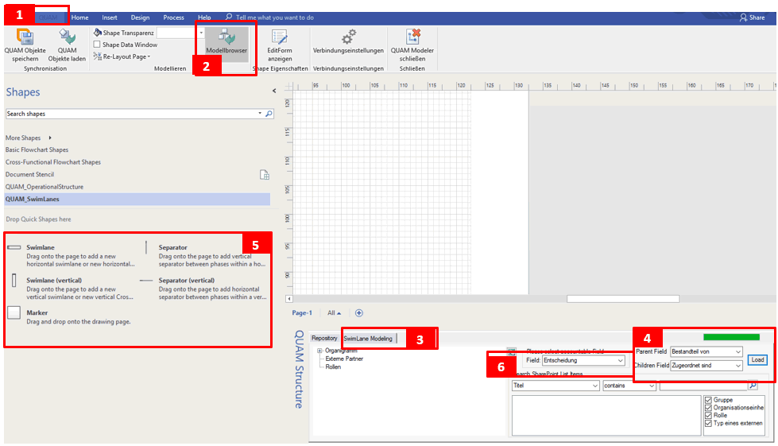Click QUAM Objekte laden icon

67,38
